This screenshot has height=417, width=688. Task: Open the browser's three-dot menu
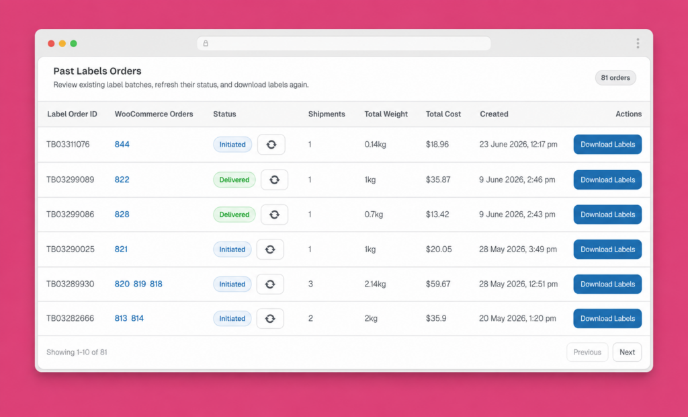(x=638, y=43)
